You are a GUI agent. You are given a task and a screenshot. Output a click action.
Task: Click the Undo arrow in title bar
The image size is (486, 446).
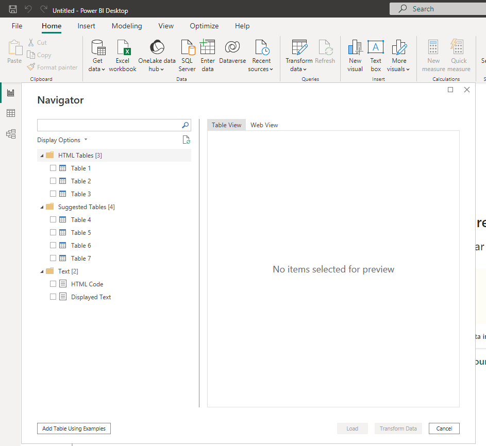[x=28, y=9]
